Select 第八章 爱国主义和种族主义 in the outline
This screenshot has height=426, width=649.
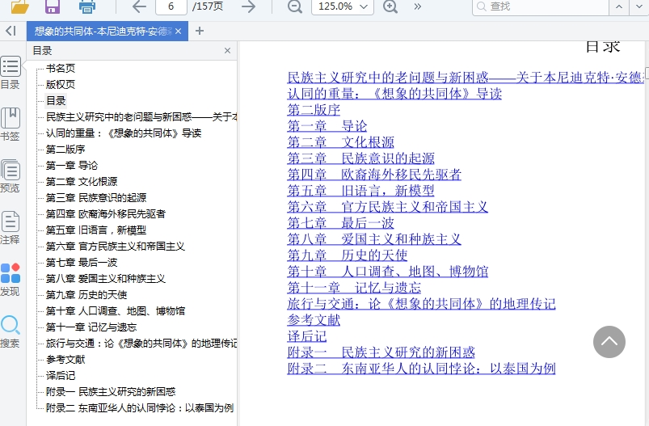pyautogui.click(x=106, y=278)
